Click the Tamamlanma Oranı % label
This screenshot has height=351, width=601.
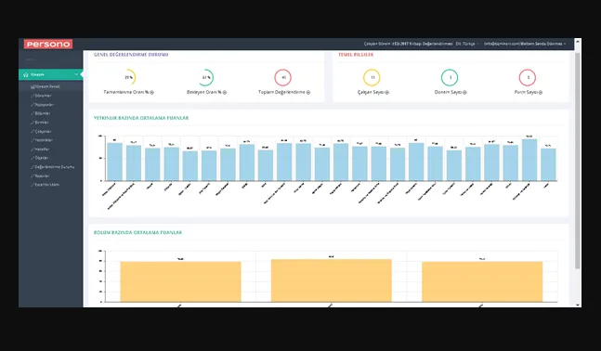tap(126, 92)
